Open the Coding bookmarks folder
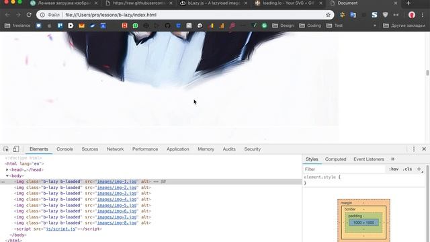 310,26
